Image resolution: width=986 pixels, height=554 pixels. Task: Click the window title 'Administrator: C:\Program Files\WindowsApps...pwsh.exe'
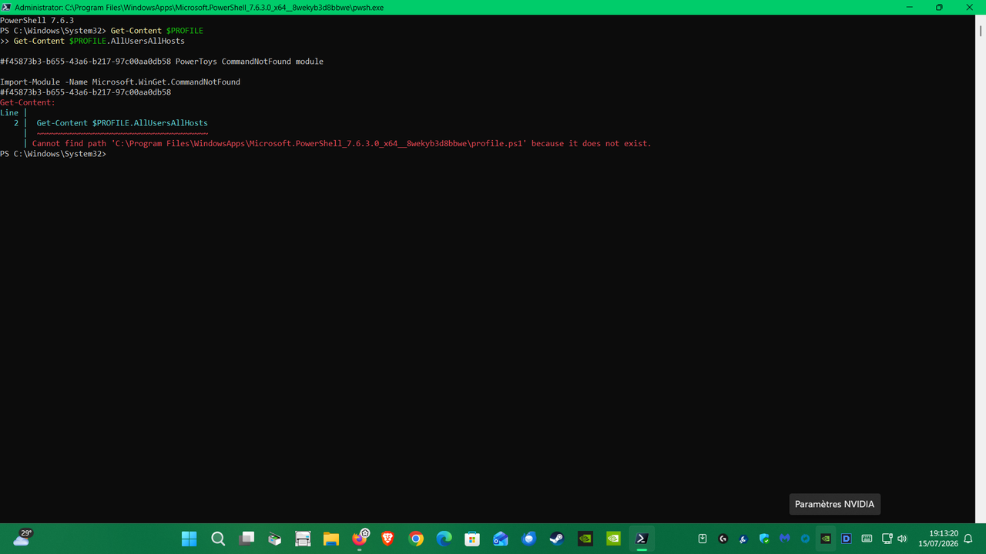pos(199,7)
